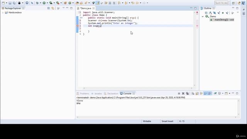Toggle Hide Static Members in the Outline toolbar
This screenshot has height=139, width=247.
(219, 13)
